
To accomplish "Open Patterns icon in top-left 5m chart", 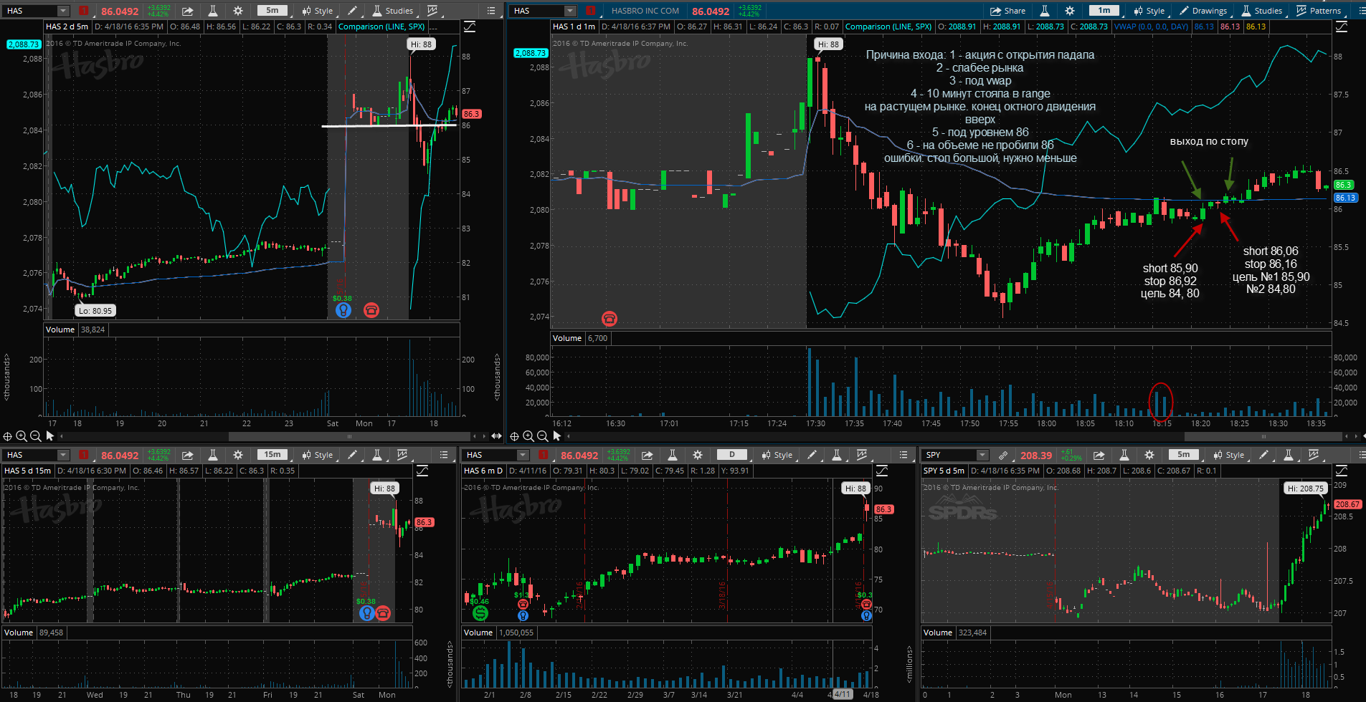I will coord(432,11).
